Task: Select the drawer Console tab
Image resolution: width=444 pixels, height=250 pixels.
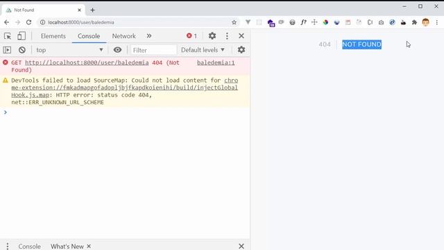Action: [x=29, y=247]
